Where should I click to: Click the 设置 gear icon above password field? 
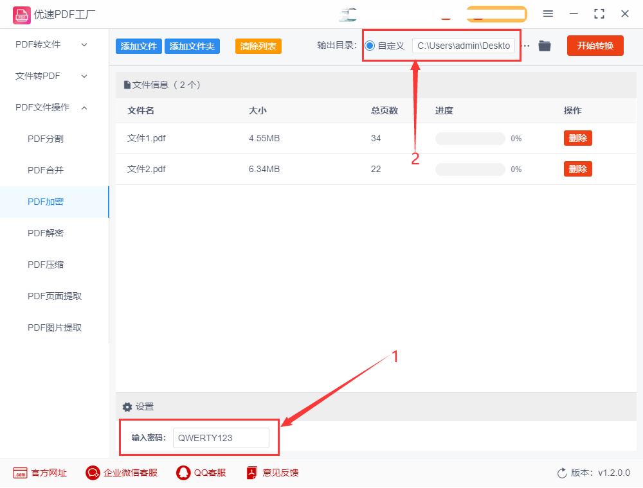(x=127, y=406)
